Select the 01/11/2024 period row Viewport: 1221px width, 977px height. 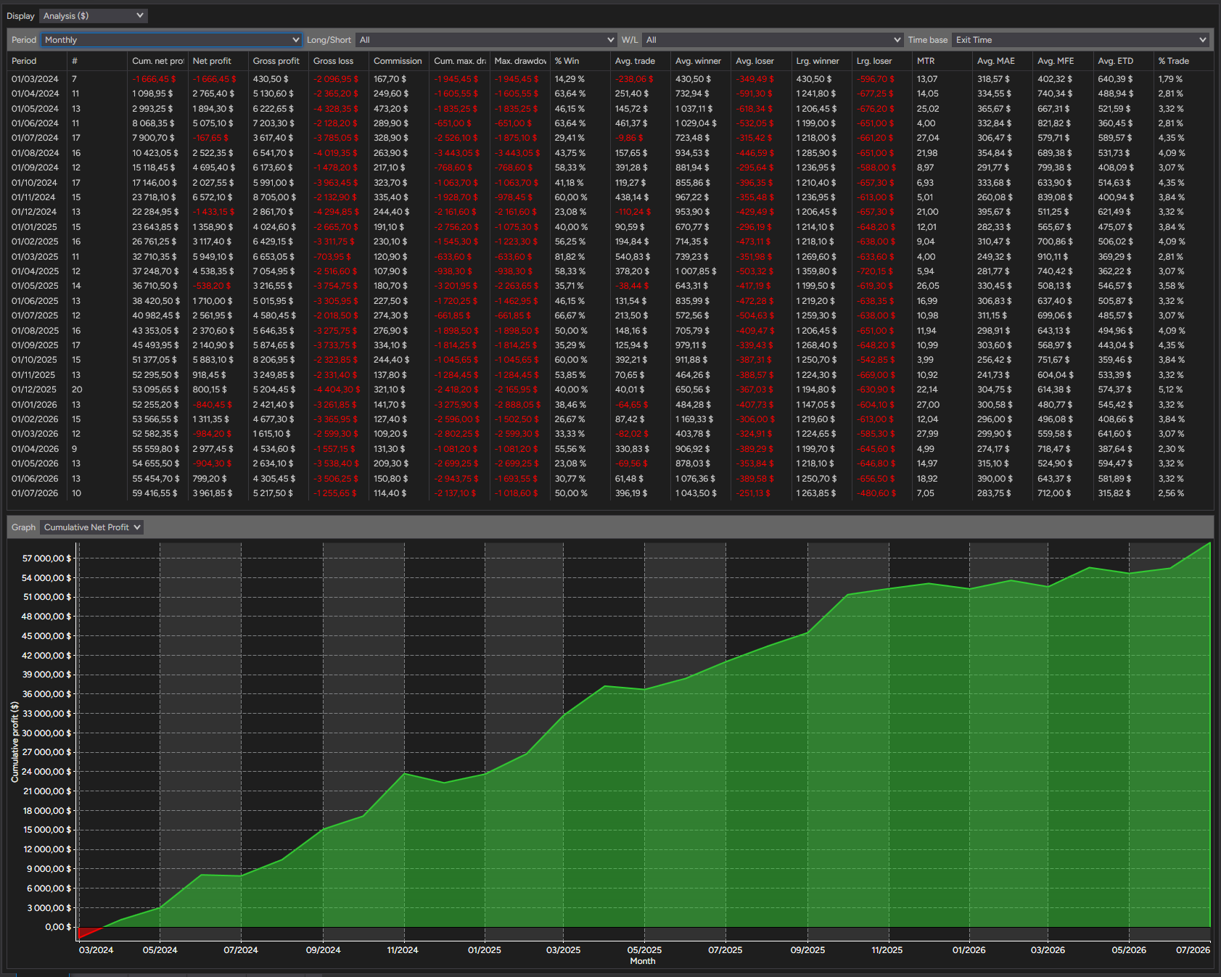610,197
